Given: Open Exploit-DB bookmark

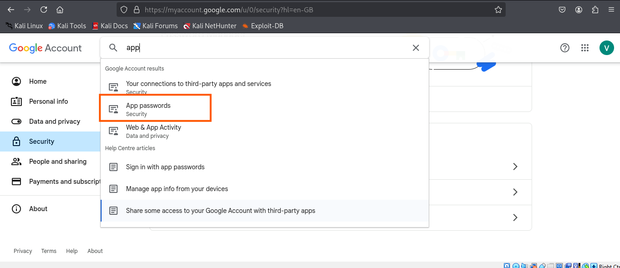Looking at the screenshot, I should pyautogui.click(x=263, y=26).
